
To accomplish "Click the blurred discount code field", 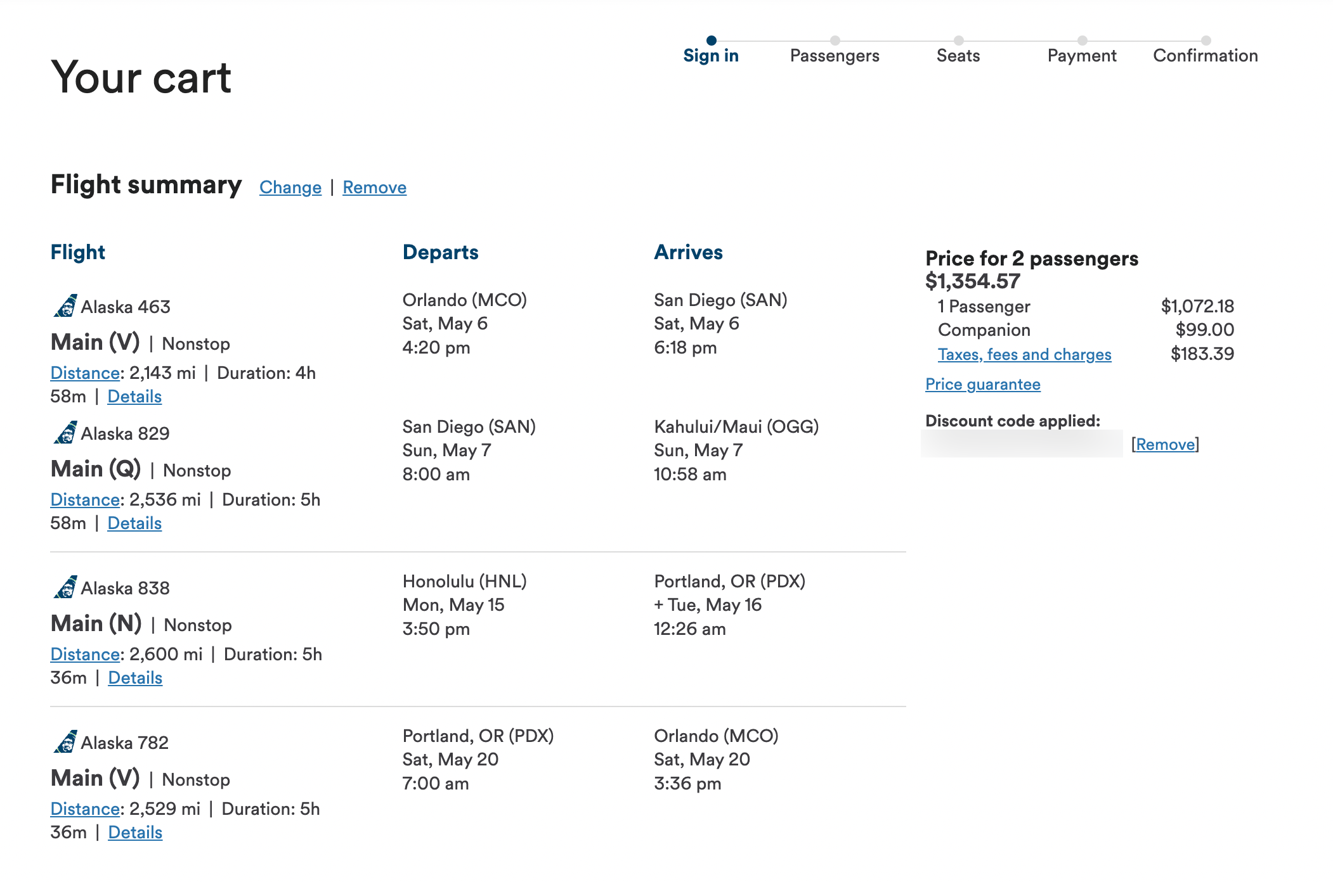I will tap(1022, 444).
